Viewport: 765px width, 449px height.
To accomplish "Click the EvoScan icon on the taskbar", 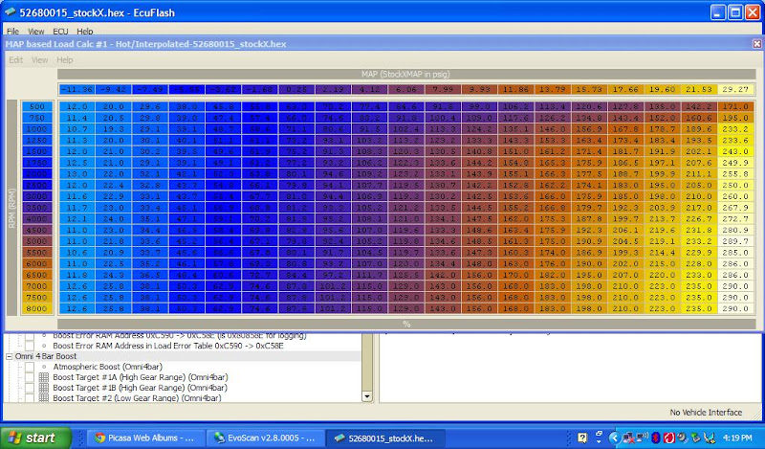I will [x=220, y=438].
